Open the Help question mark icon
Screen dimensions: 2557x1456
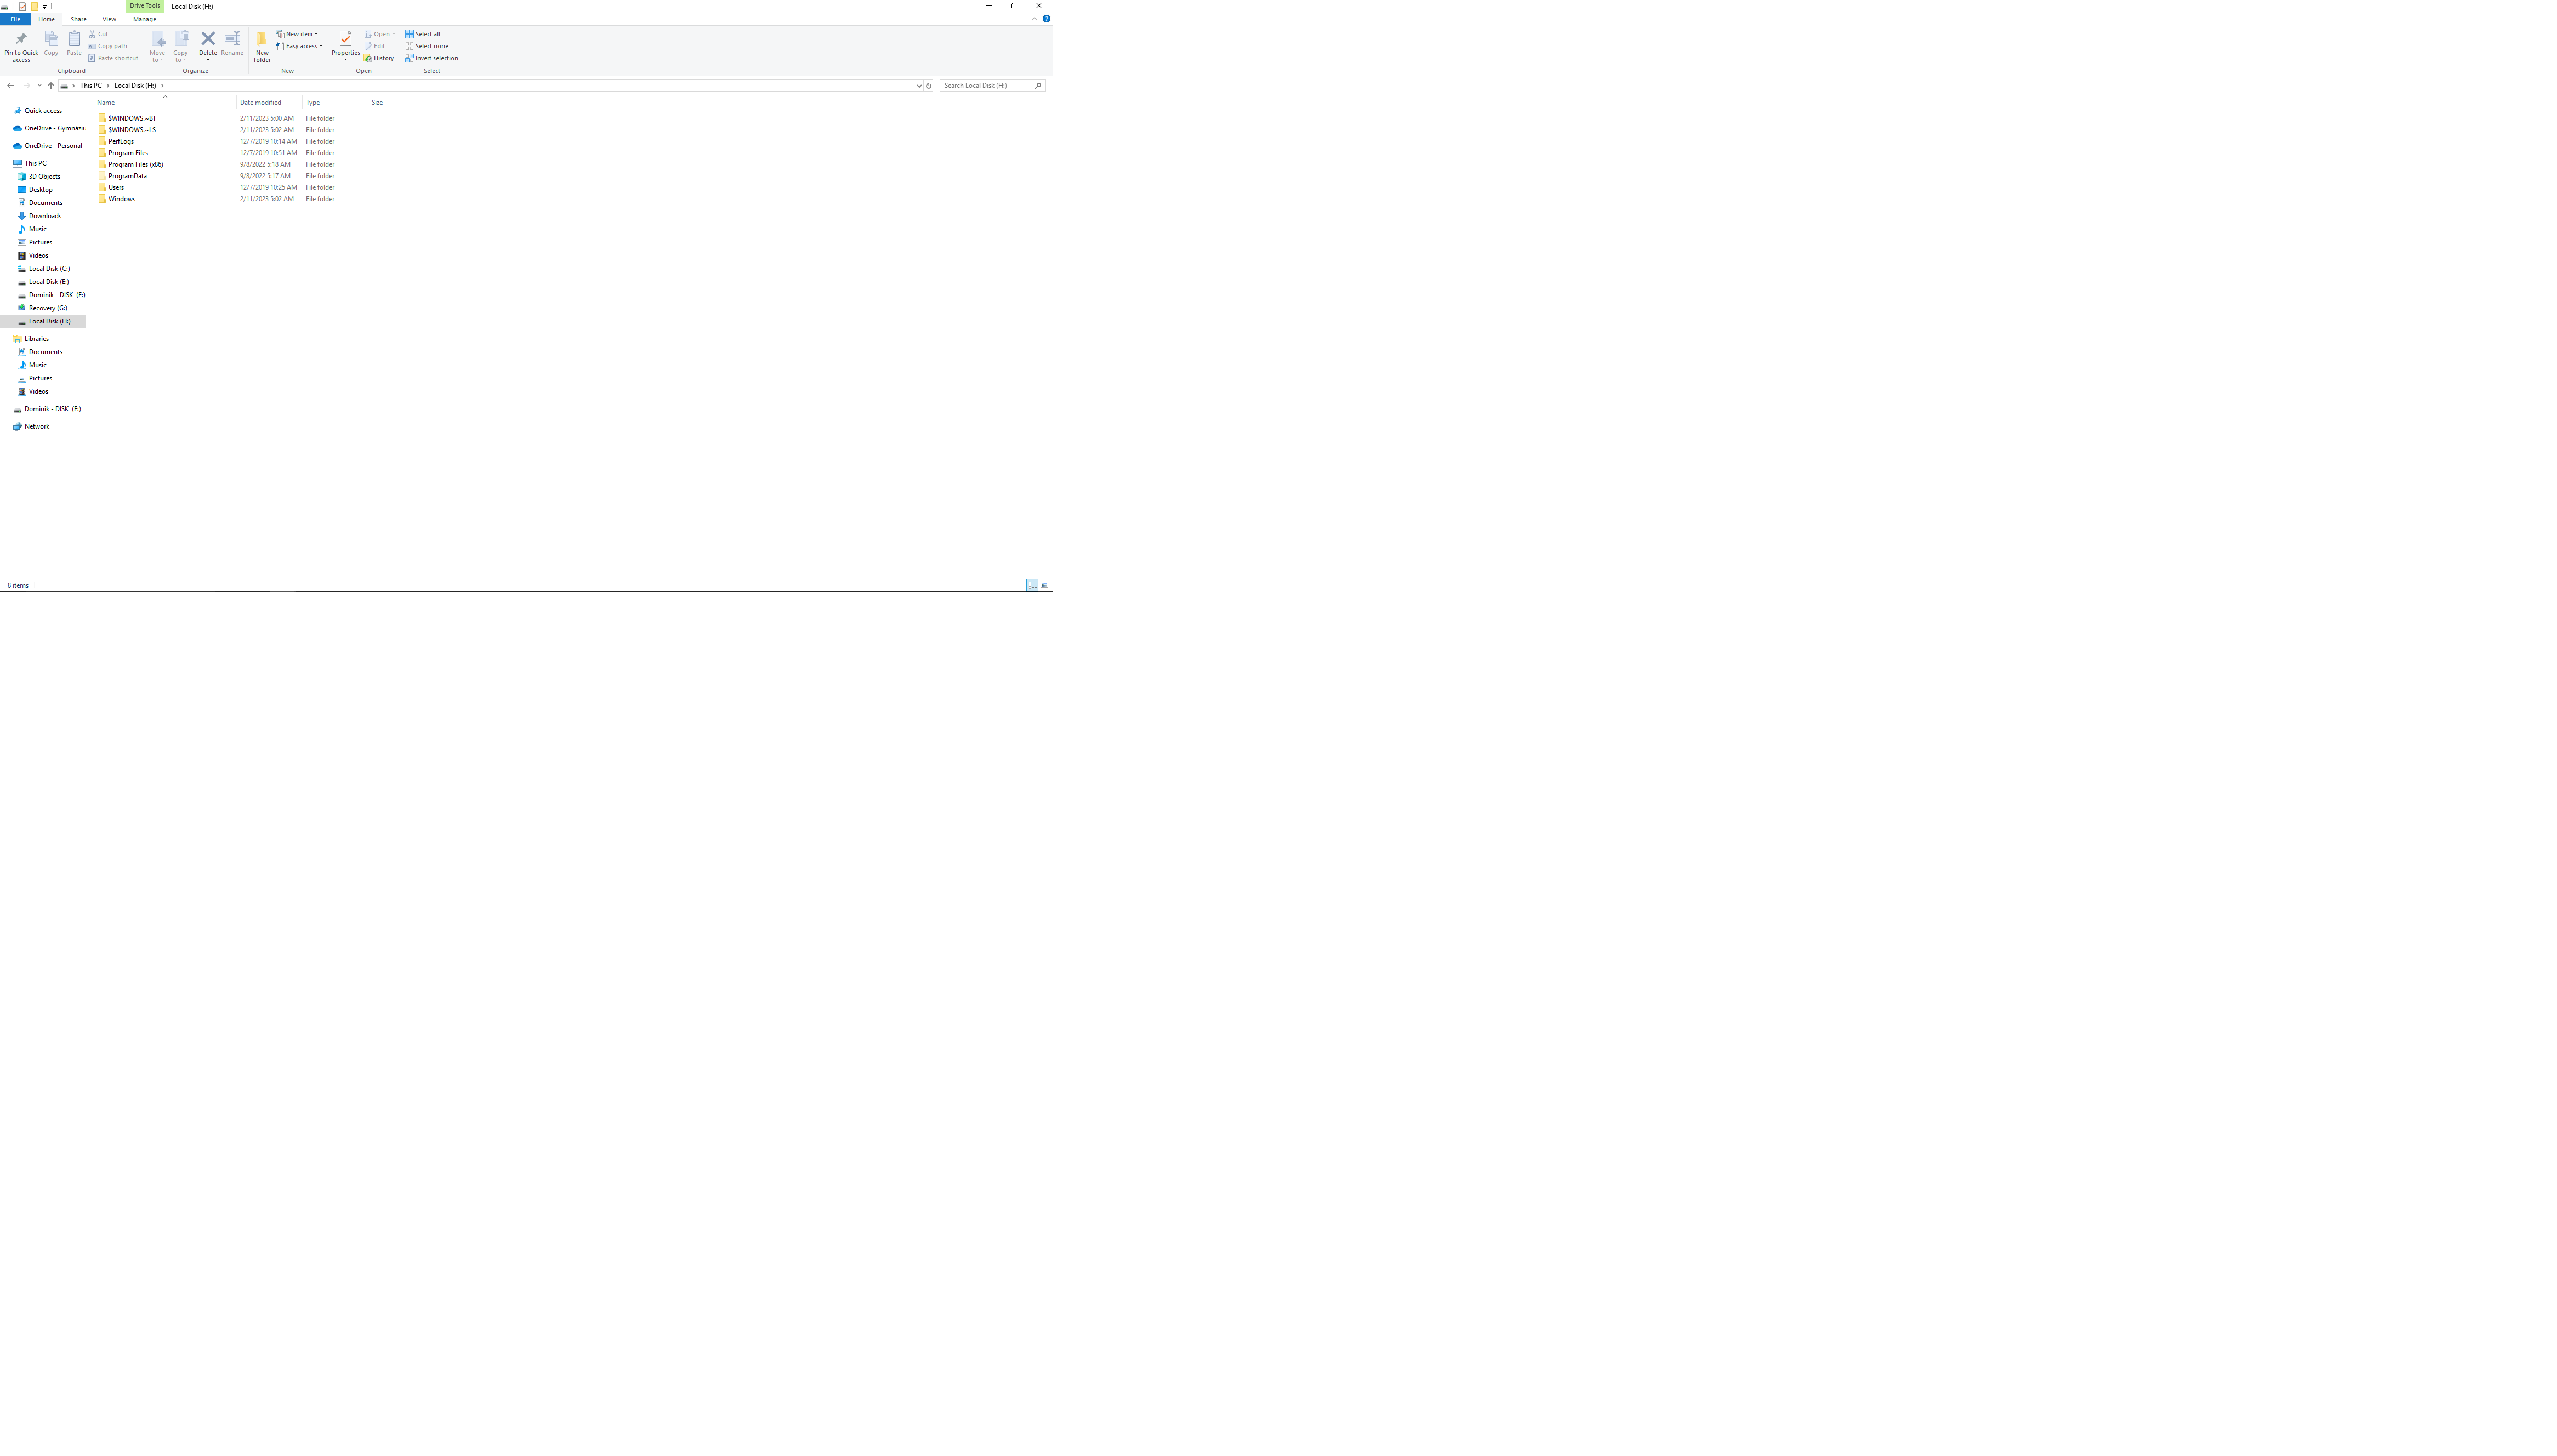1046,19
